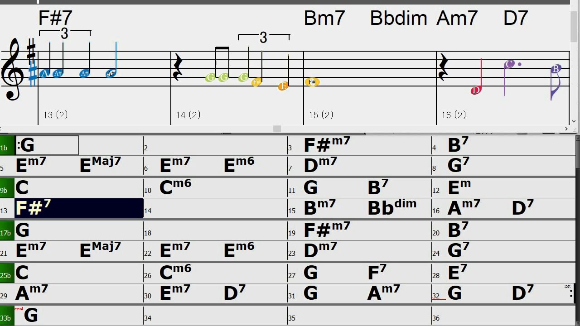Screen dimensions: 580x326
Task: Select the purple dotted C note in bar 16
Action: (x=510, y=64)
